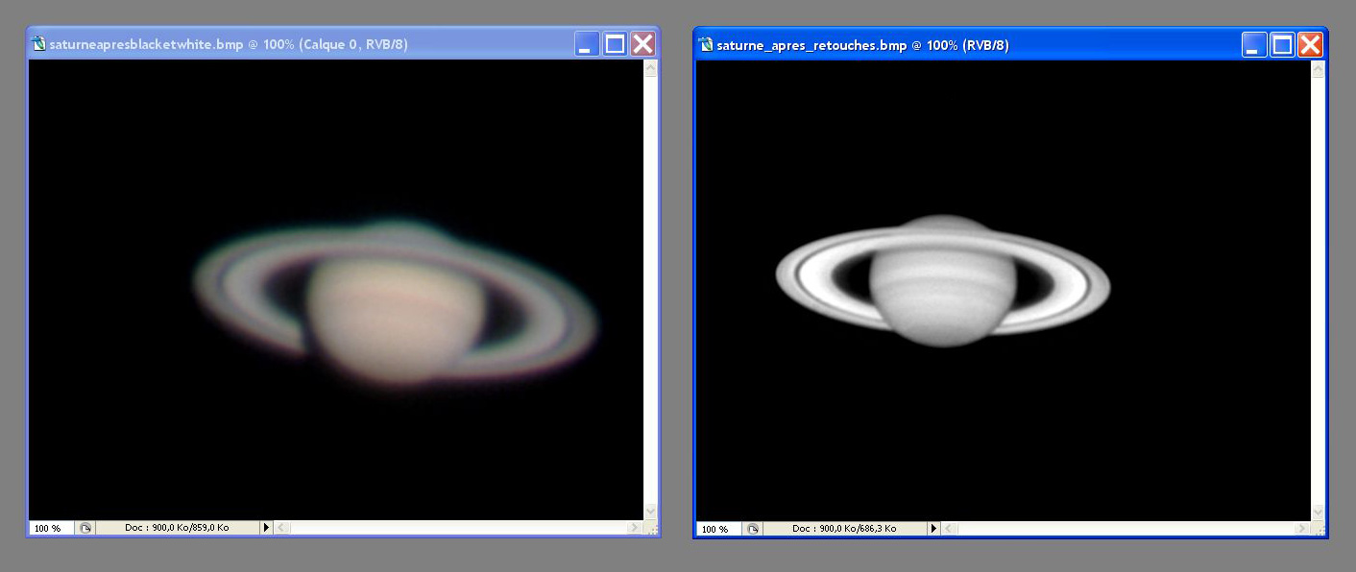Click the status bar preview icon in saturne_apres_retouches window
This screenshot has width=1356, height=572.
(753, 529)
